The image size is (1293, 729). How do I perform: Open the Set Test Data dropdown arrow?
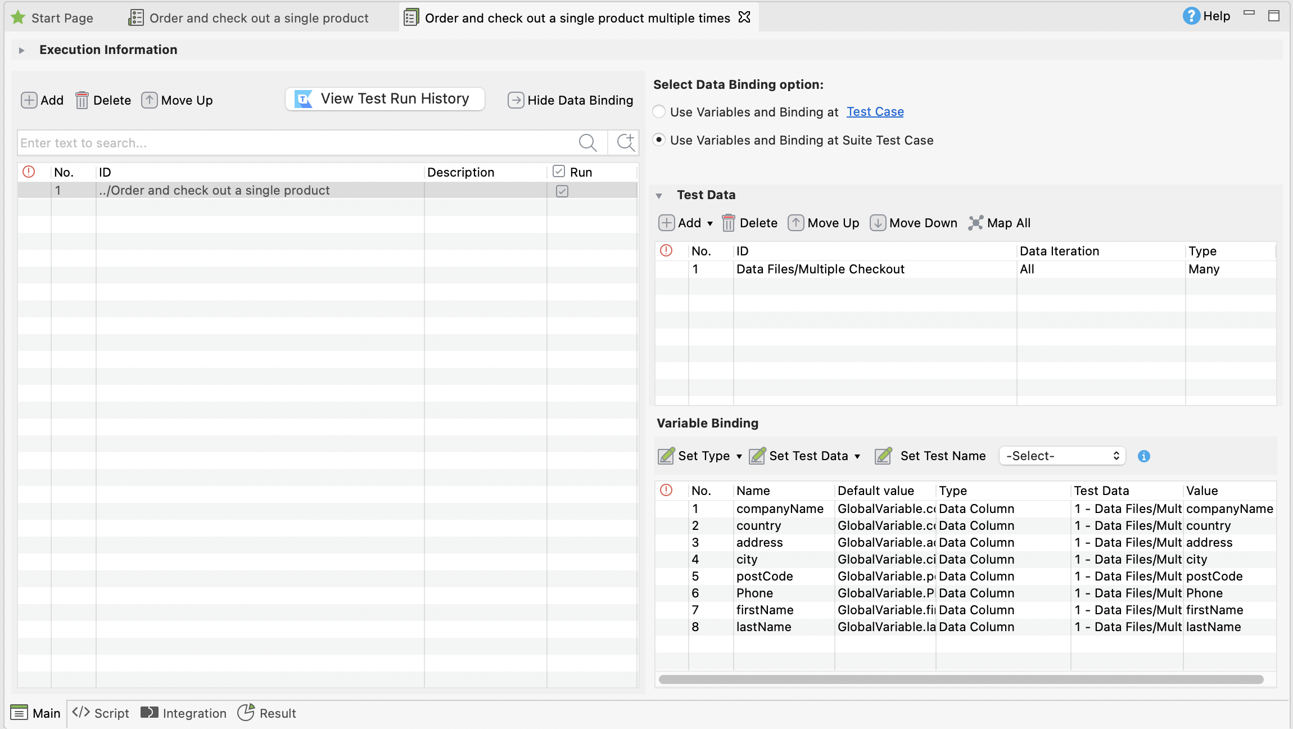point(857,456)
